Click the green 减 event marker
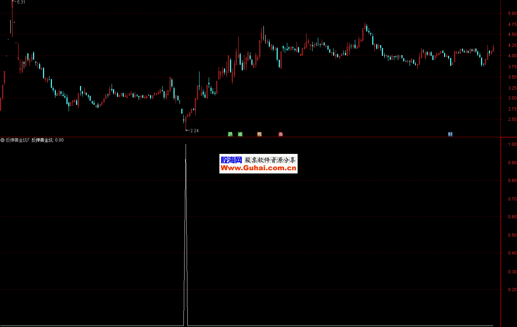Viewport: 517px width, 327px height. coord(240,134)
